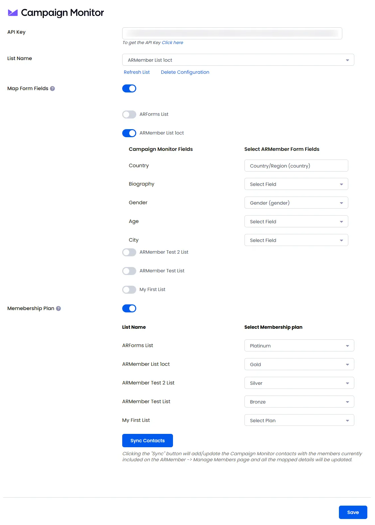Enable the ARMember Test List toggle
This screenshot has width=375, height=525.
[x=129, y=271]
